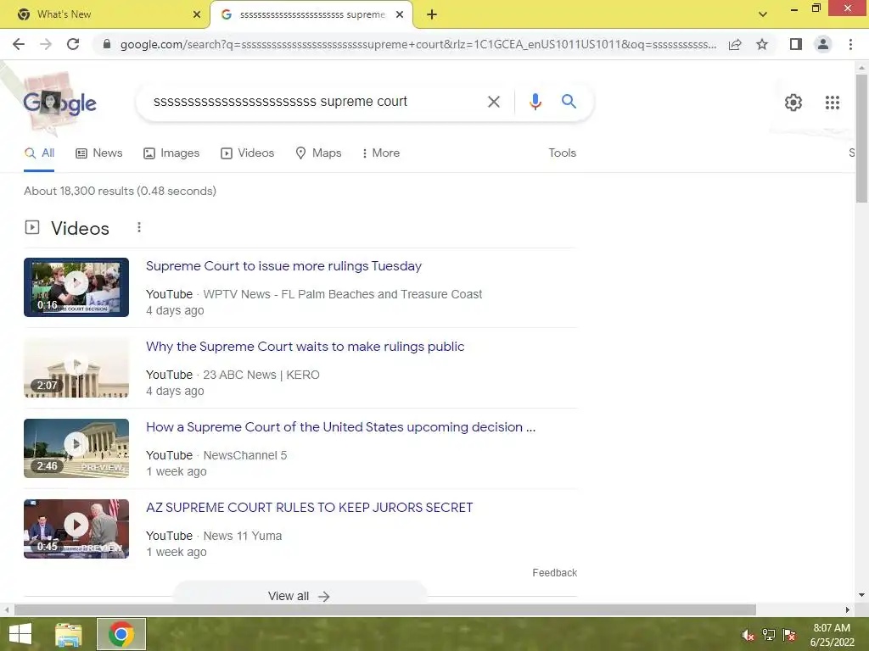Open 'Why the Supreme Court waits' video link
The image size is (869, 651).
[305, 347]
